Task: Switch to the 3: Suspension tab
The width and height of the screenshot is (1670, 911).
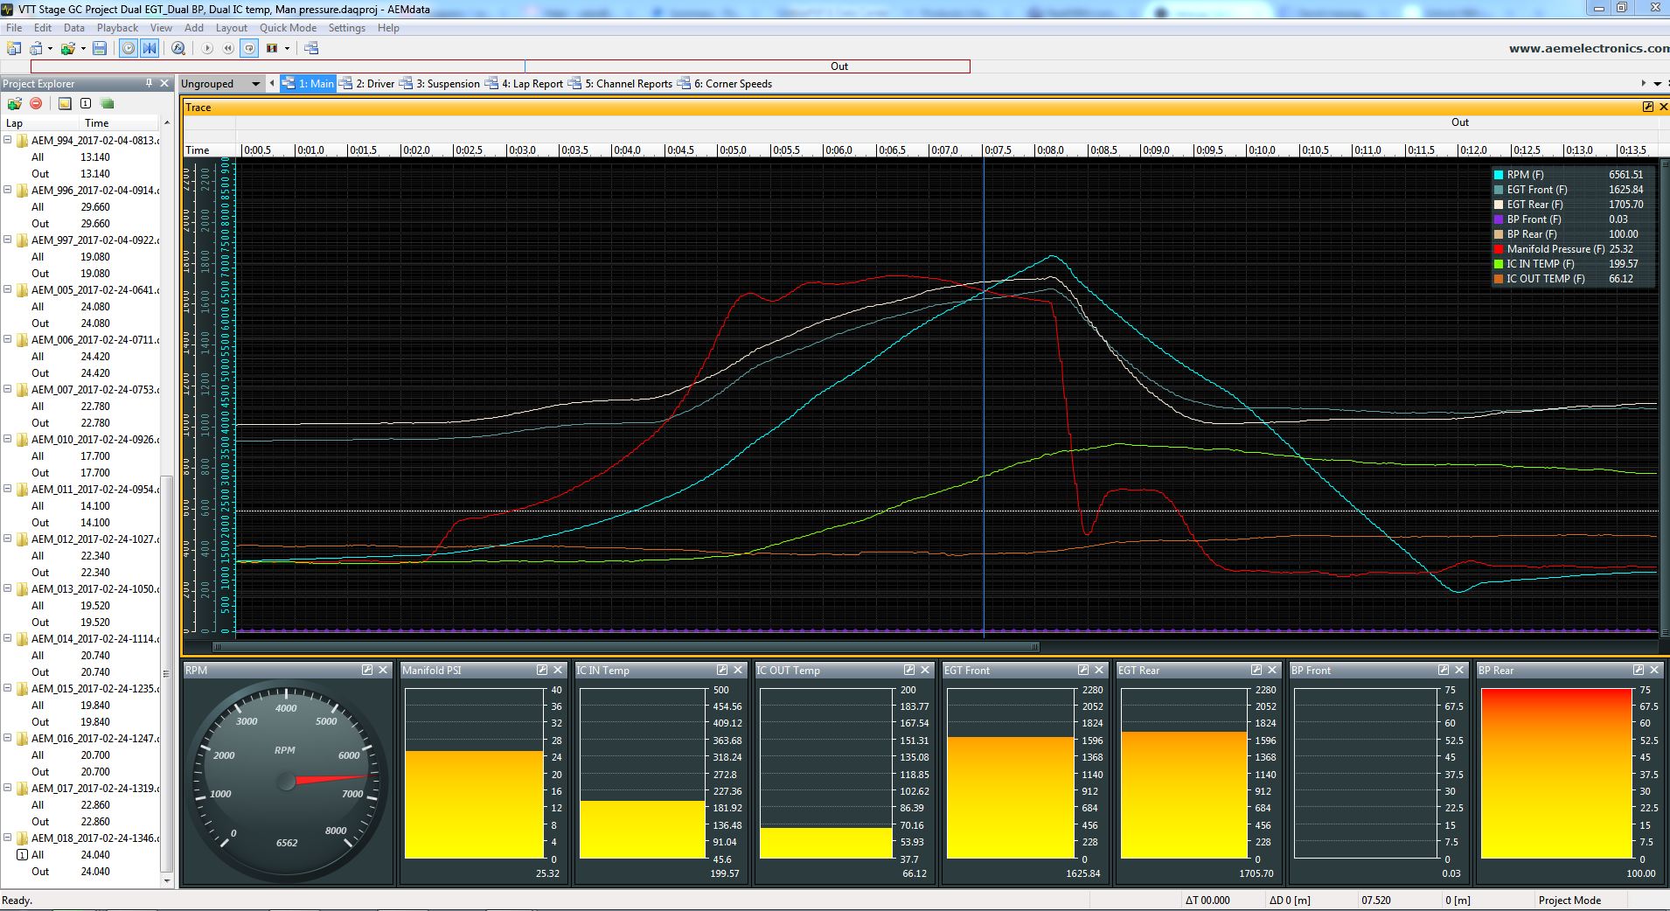Action: [x=440, y=84]
